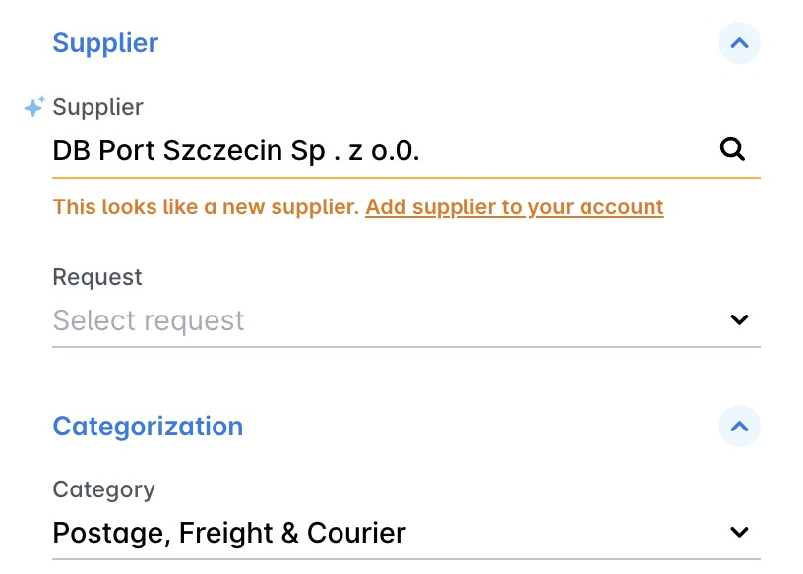Image resolution: width=803 pixels, height=574 pixels.
Task: Open the Category dropdown arrow
Action: pos(740,533)
